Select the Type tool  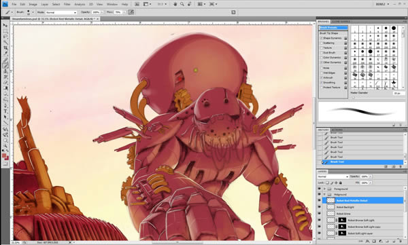click(5, 111)
